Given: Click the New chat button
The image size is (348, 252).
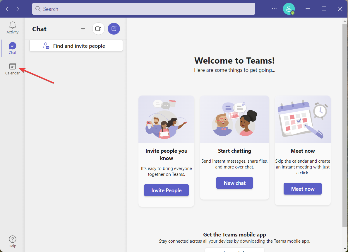Looking at the screenshot, I should [x=235, y=183].
